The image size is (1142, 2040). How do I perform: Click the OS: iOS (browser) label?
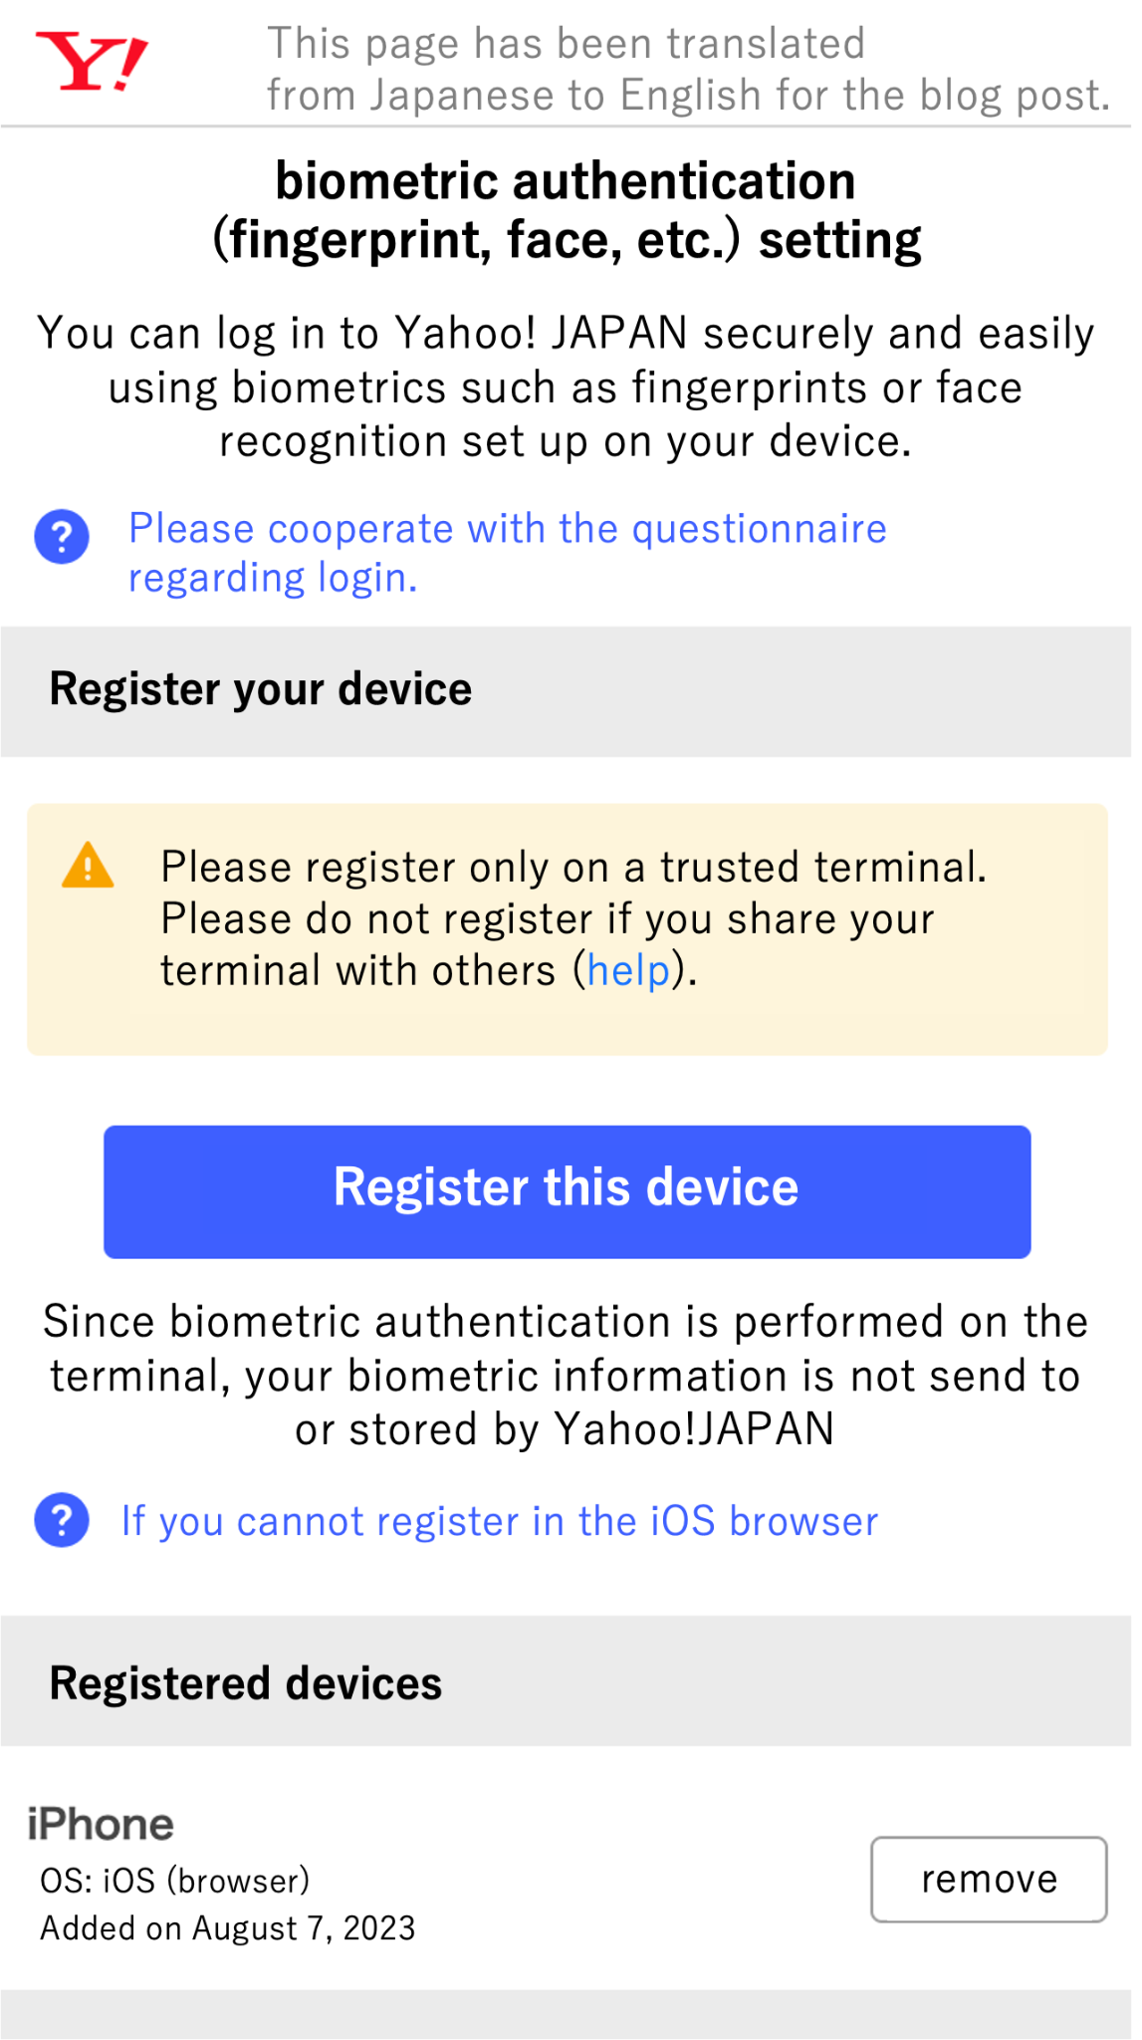175,1879
